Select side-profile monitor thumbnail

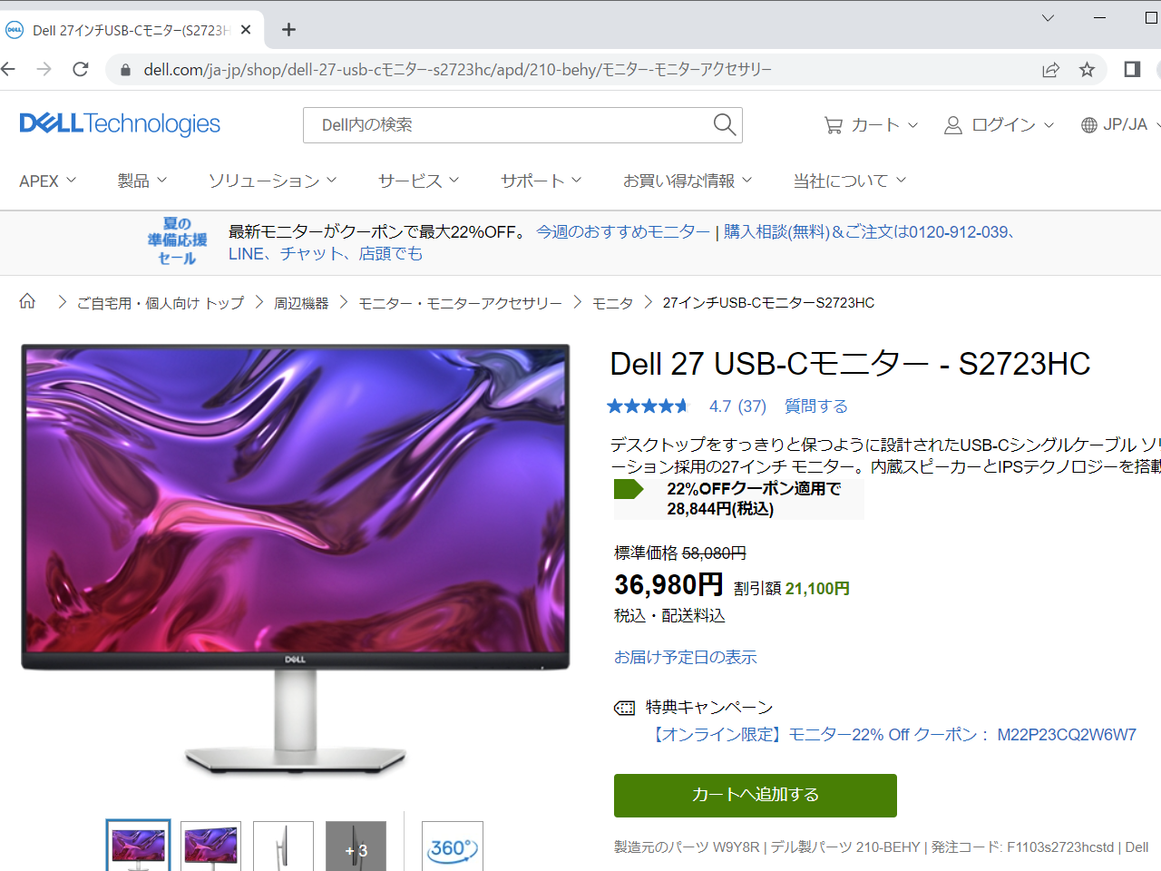(x=283, y=847)
